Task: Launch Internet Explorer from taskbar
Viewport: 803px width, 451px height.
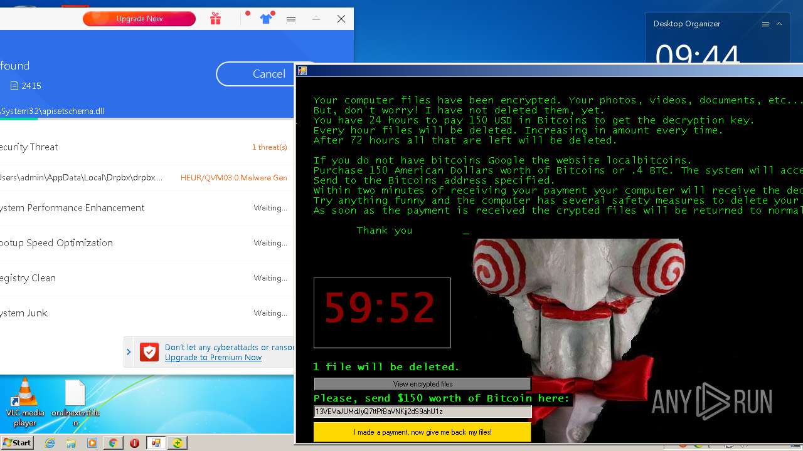Action: (50, 443)
